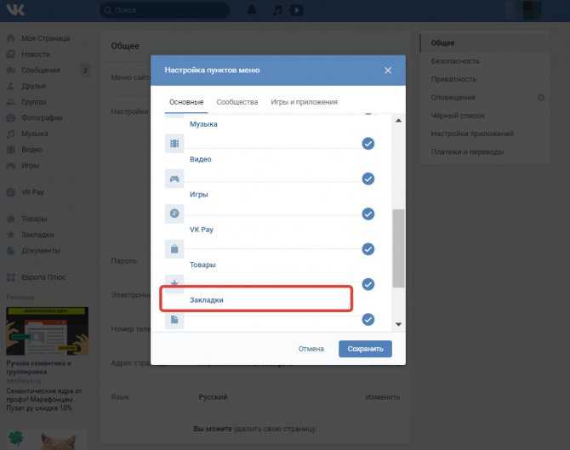Open Безопасность in the right settings menu
Image resolution: width=570 pixels, height=450 pixels.
point(455,61)
